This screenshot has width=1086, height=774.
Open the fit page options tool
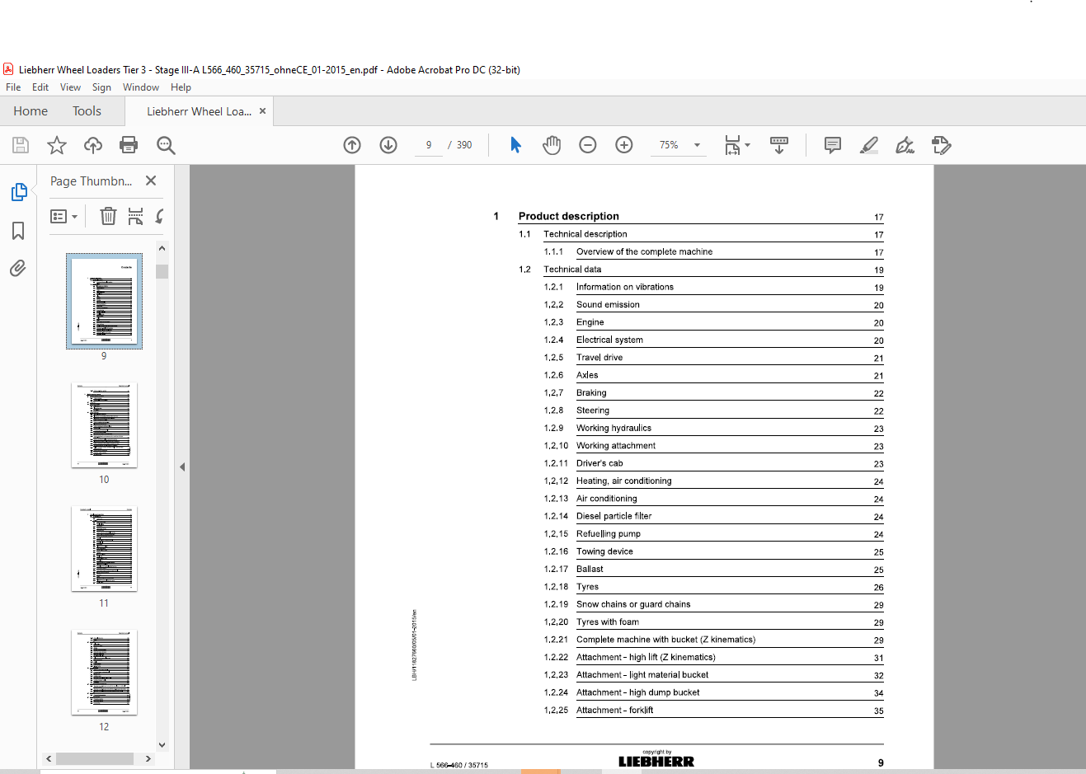pyautogui.click(x=737, y=145)
